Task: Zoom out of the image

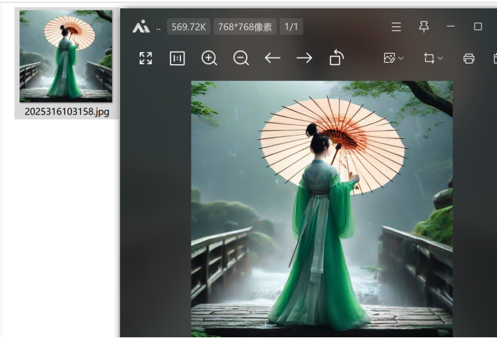Action: (x=241, y=58)
